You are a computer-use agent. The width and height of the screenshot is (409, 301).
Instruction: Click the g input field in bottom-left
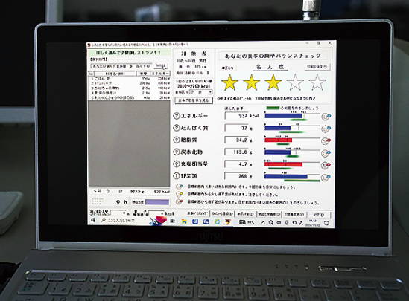118,213
